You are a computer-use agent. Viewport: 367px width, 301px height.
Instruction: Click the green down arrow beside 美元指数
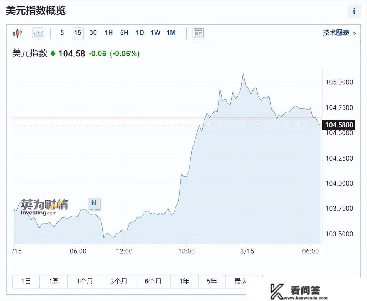click(x=53, y=53)
